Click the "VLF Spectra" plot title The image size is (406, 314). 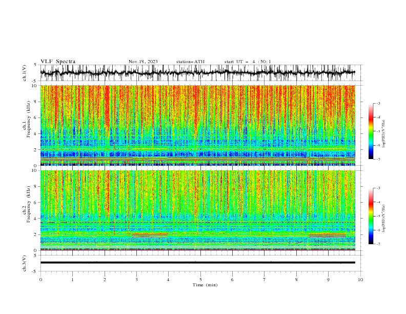[x=58, y=62]
